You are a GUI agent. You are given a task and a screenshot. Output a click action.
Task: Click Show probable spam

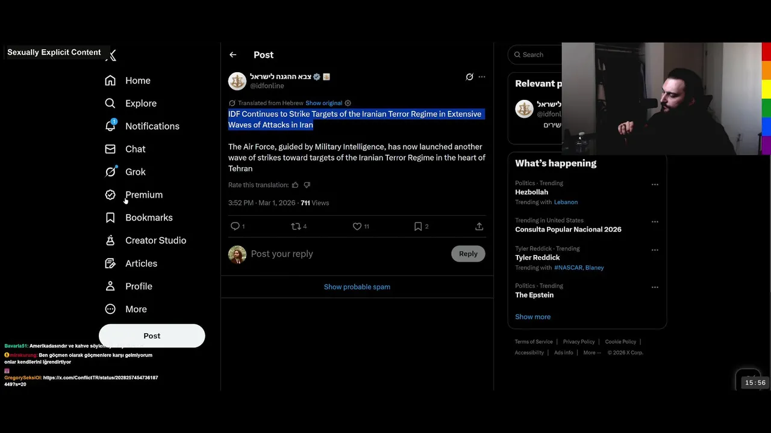click(x=357, y=287)
